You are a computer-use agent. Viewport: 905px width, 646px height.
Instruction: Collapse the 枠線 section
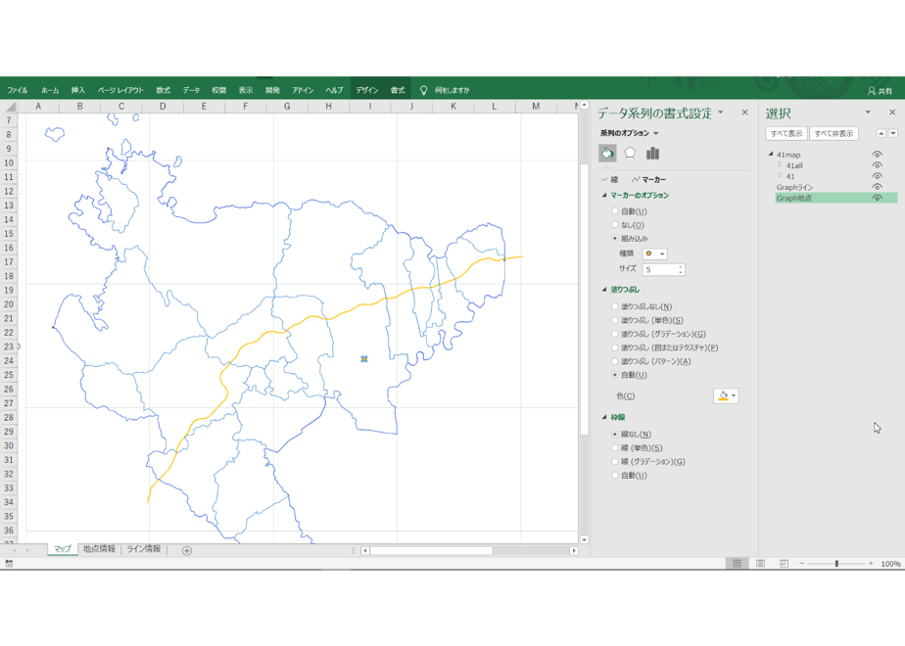604,417
